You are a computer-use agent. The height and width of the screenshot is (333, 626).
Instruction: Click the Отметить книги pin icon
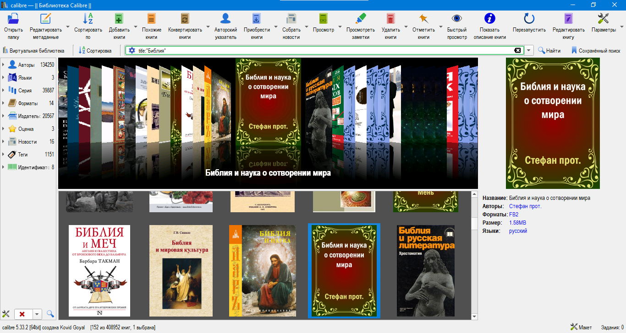423,19
